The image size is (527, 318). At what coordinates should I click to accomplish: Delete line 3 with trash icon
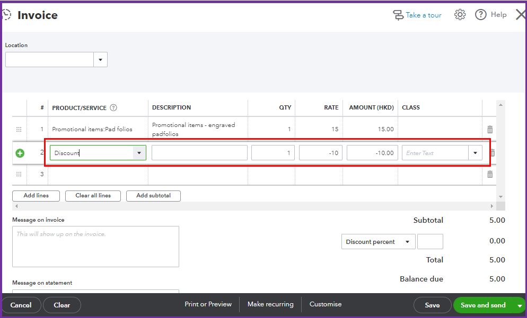490,174
